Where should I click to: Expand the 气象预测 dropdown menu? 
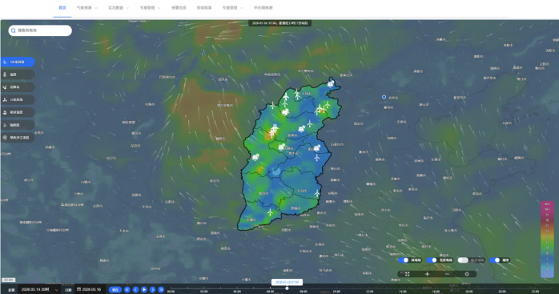(87, 8)
